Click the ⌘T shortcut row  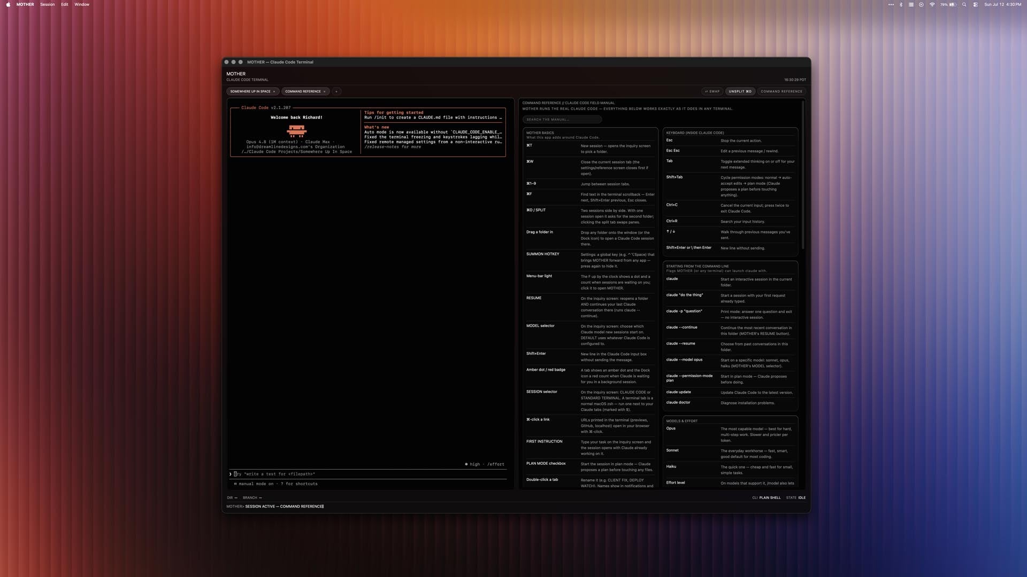pyautogui.click(x=590, y=149)
